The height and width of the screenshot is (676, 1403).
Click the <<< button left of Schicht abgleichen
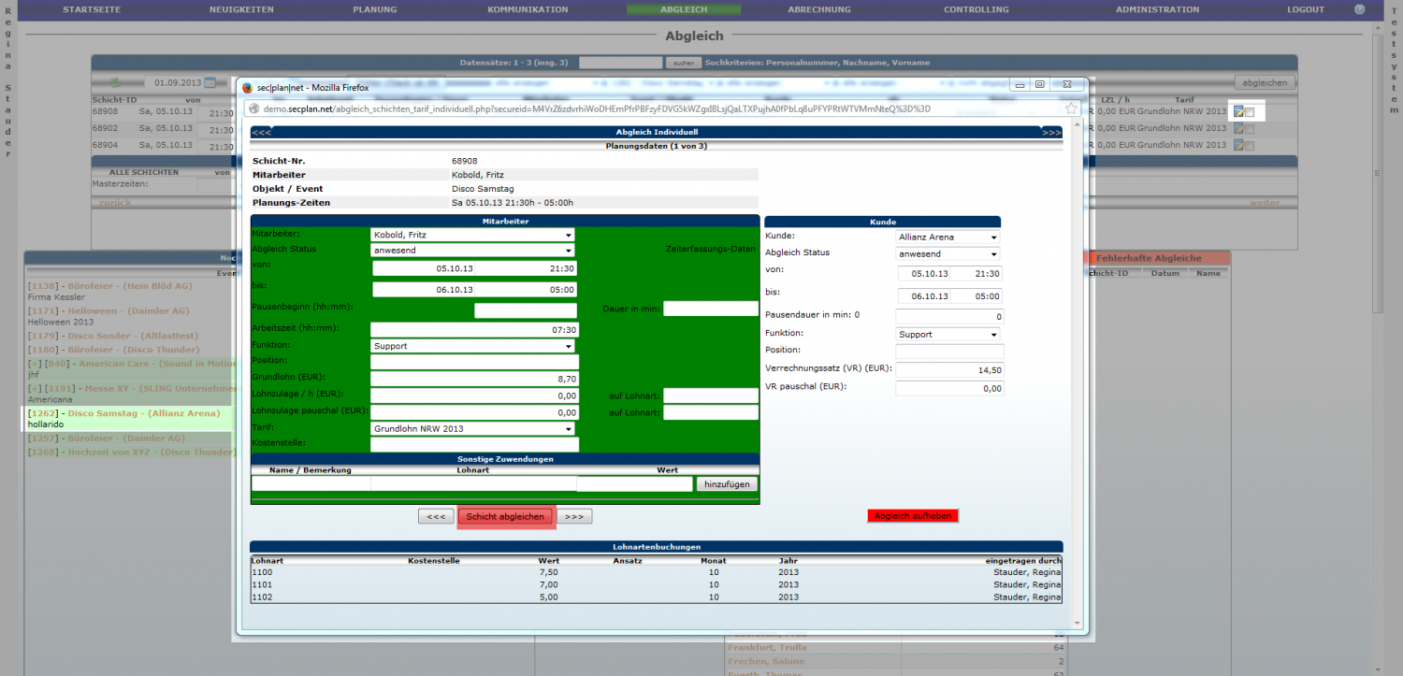(x=436, y=516)
